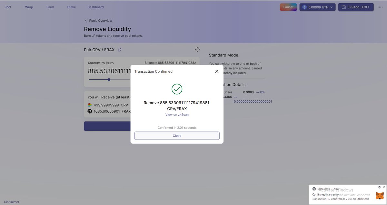Click the Standard Mode heading
The height and width of the screenshot is (205, 387).
coord(223,55)
